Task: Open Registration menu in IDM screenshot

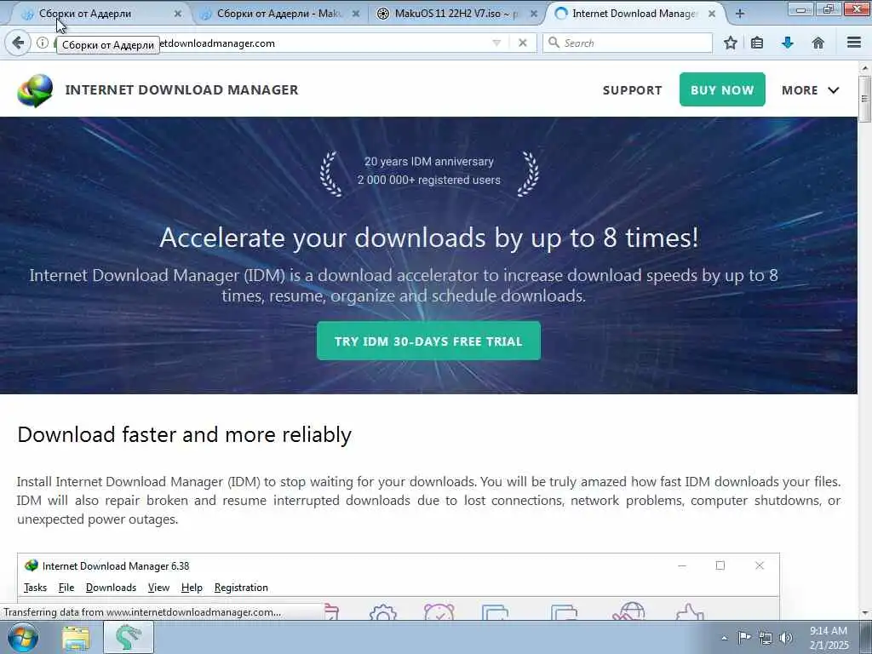Action: [241, 588]
